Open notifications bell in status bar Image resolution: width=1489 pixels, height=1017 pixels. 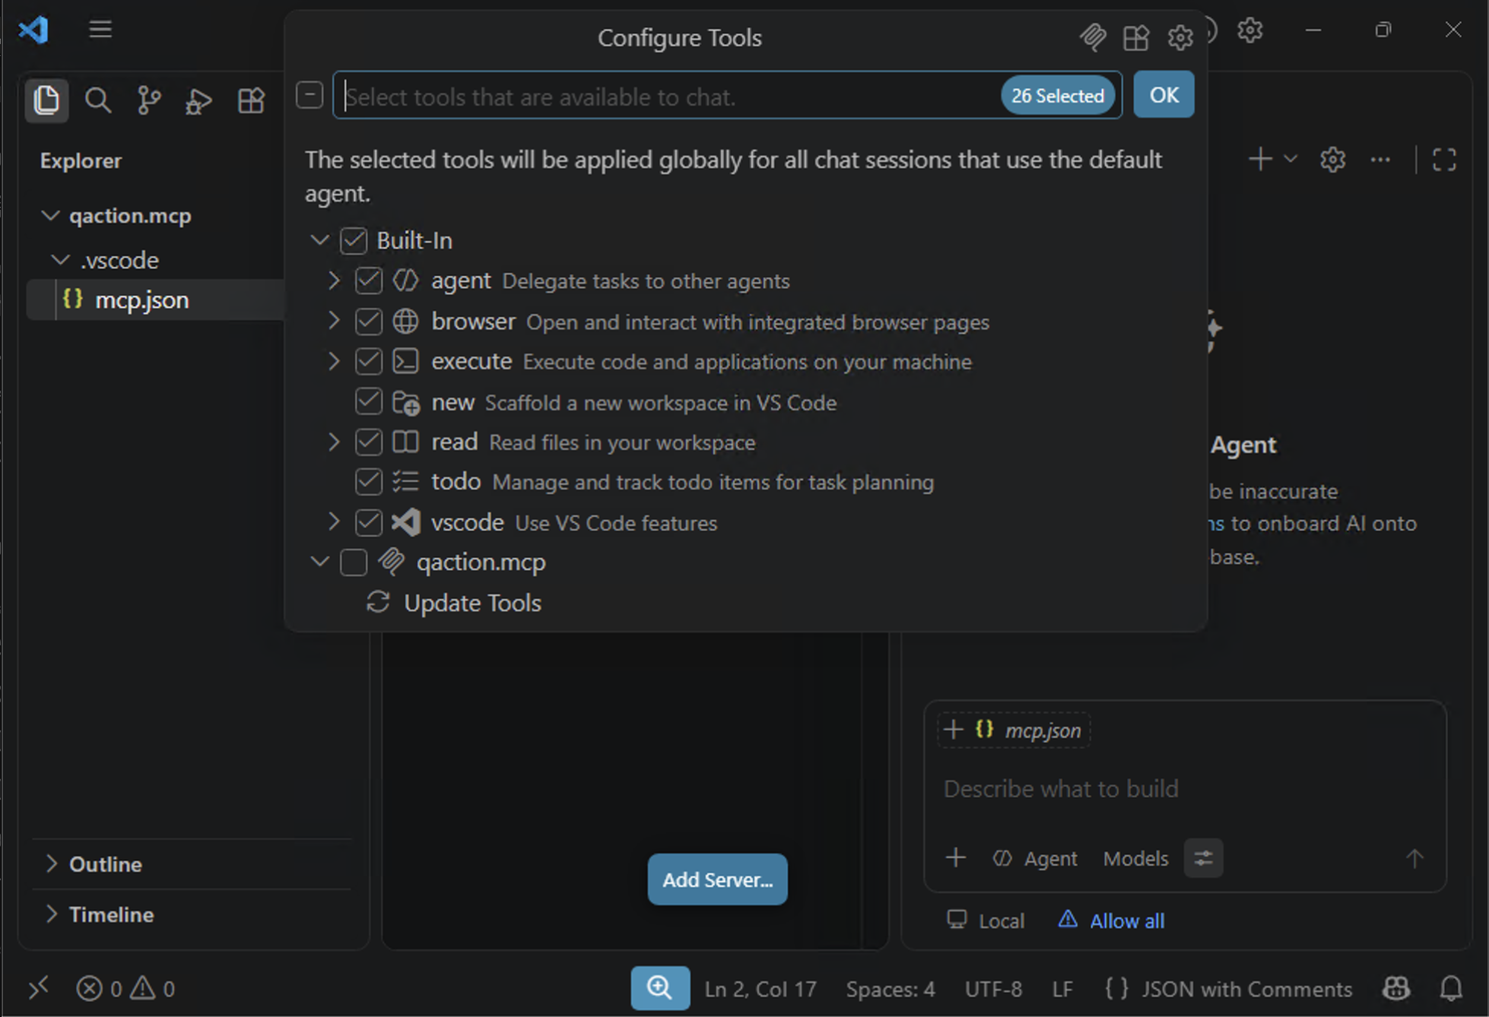coord(1451,988)
